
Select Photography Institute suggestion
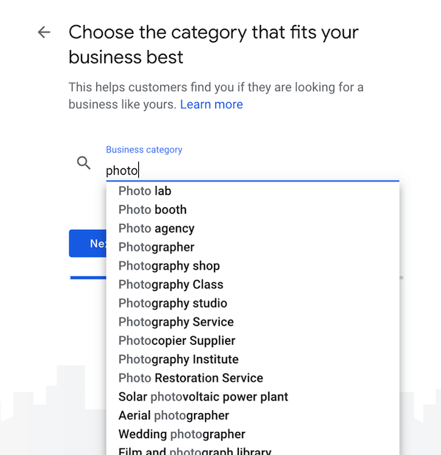click(x=253, y=359)
